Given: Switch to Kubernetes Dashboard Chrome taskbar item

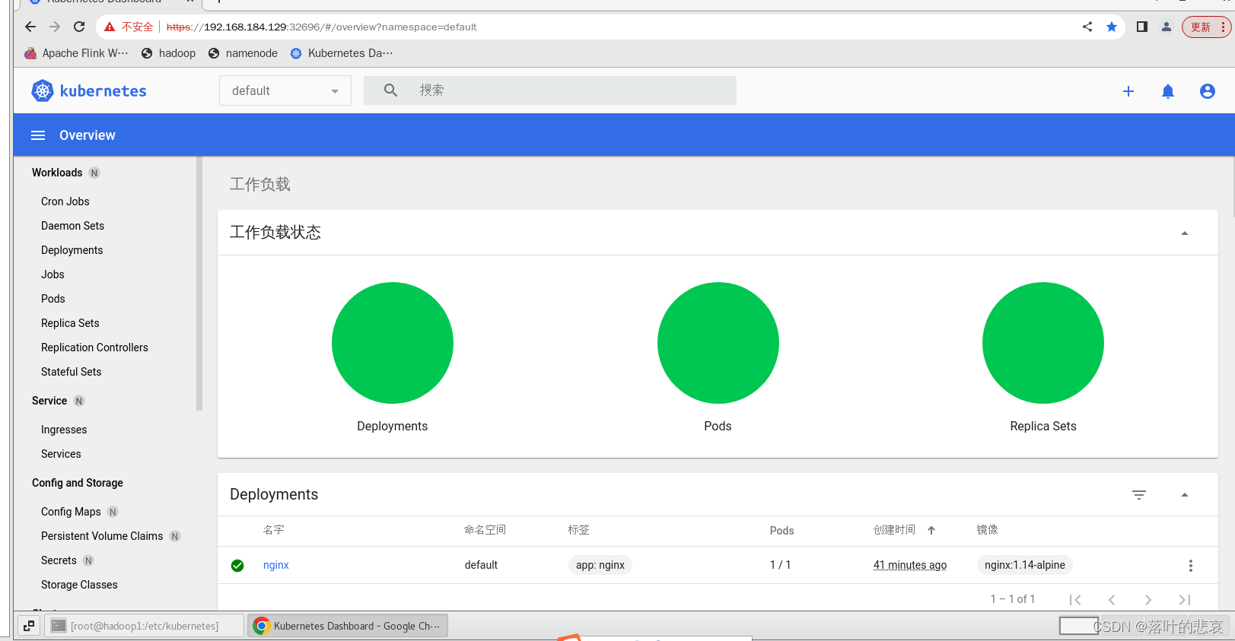Looking at the screenshot, I should click(348, 626).
